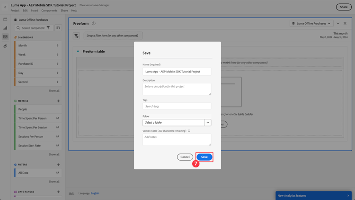The image size is (355, 200).
Task: Click the sort components icon
Action: [58, 28]
